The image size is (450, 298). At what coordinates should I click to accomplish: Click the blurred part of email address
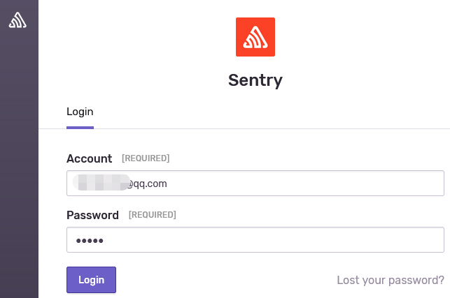pyautogui.click(x=101, y=182)
